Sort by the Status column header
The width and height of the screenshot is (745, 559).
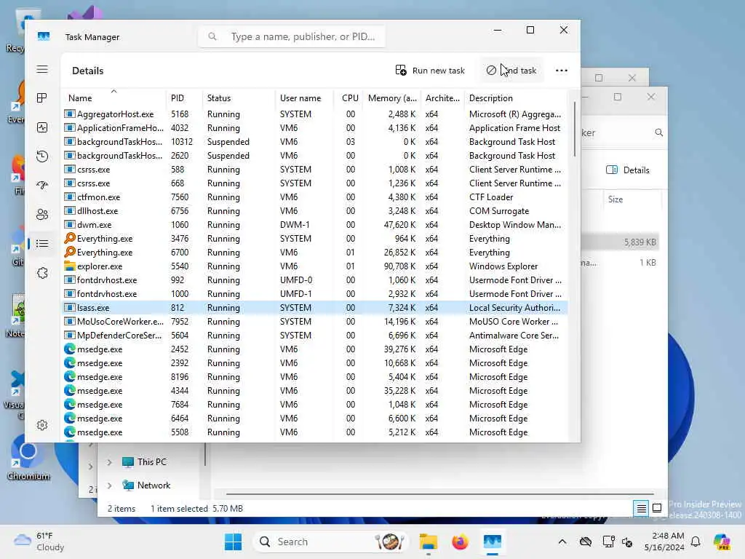click(x=238, y=98)
